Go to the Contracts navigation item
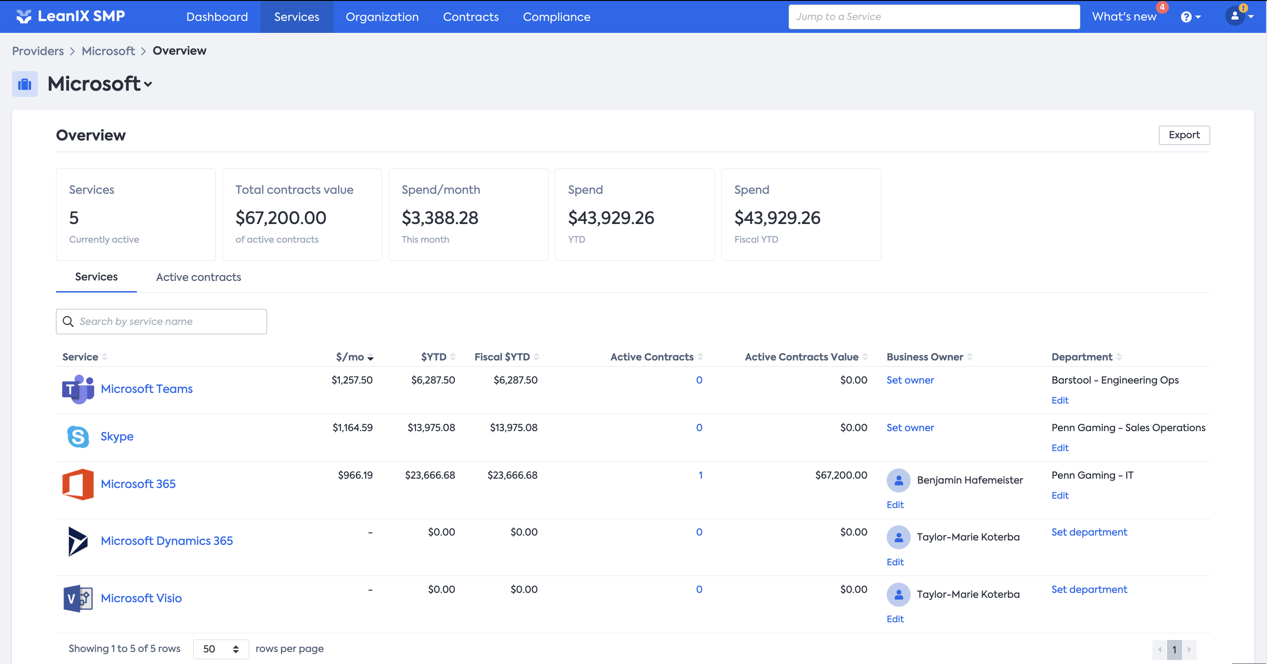Image resolution: width=1267 pixels, height=664 pixels. [470, 17]
